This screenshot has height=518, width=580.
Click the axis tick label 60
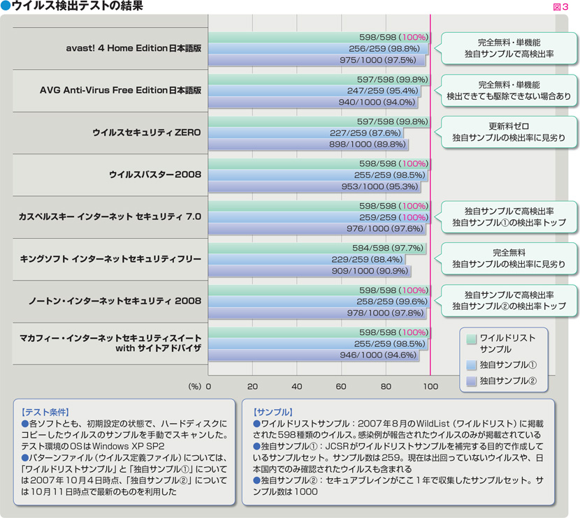coord(341,387)
